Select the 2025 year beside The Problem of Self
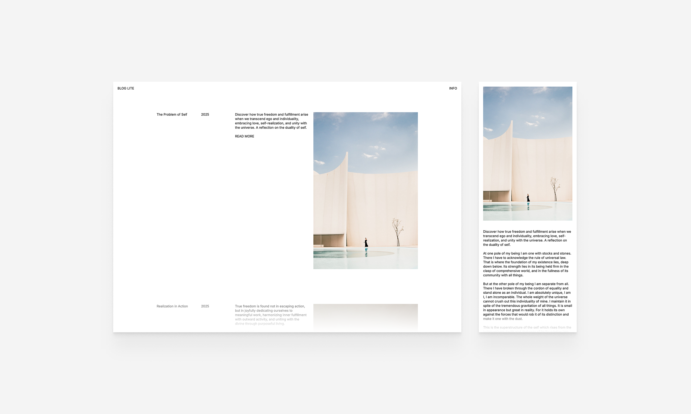 pos(205,114)
